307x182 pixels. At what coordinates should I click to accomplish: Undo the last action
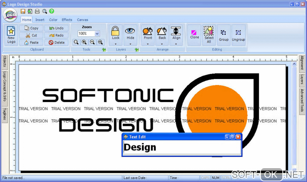click(x=56, y=28)
